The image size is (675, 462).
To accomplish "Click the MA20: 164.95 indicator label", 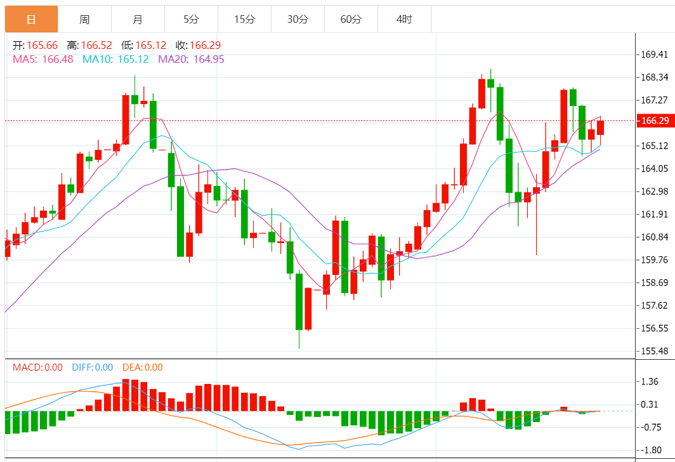I will pos(191,59).
